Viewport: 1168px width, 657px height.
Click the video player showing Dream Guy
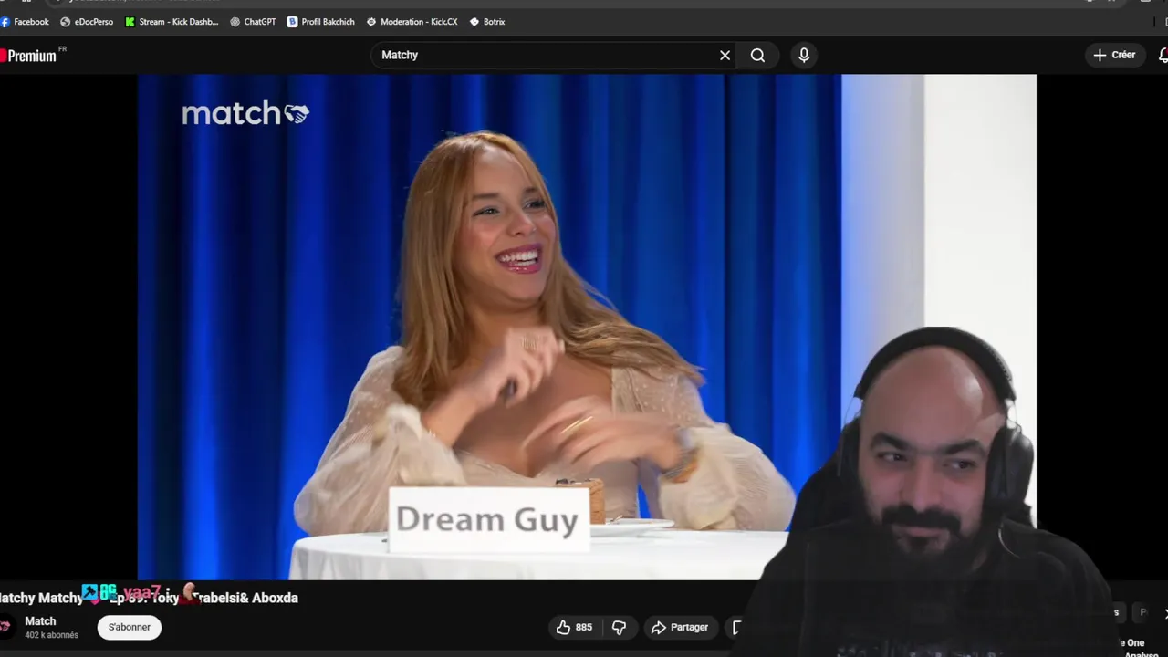click(587, 327)
